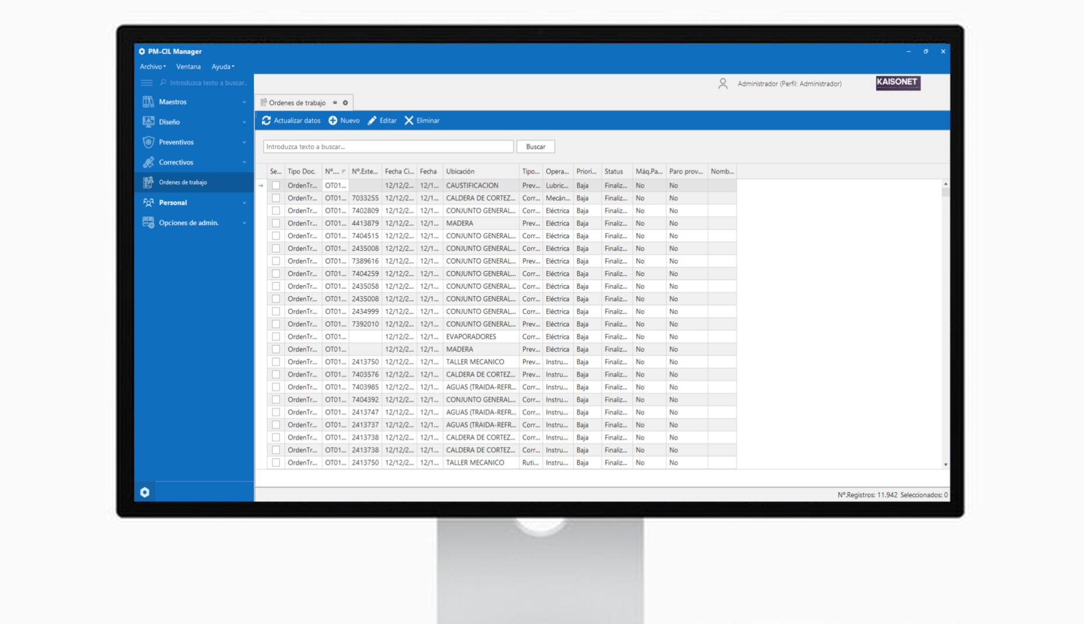Click the Eliminar X icon
The height and width of the screenshot is (624, 1084).
409,120
